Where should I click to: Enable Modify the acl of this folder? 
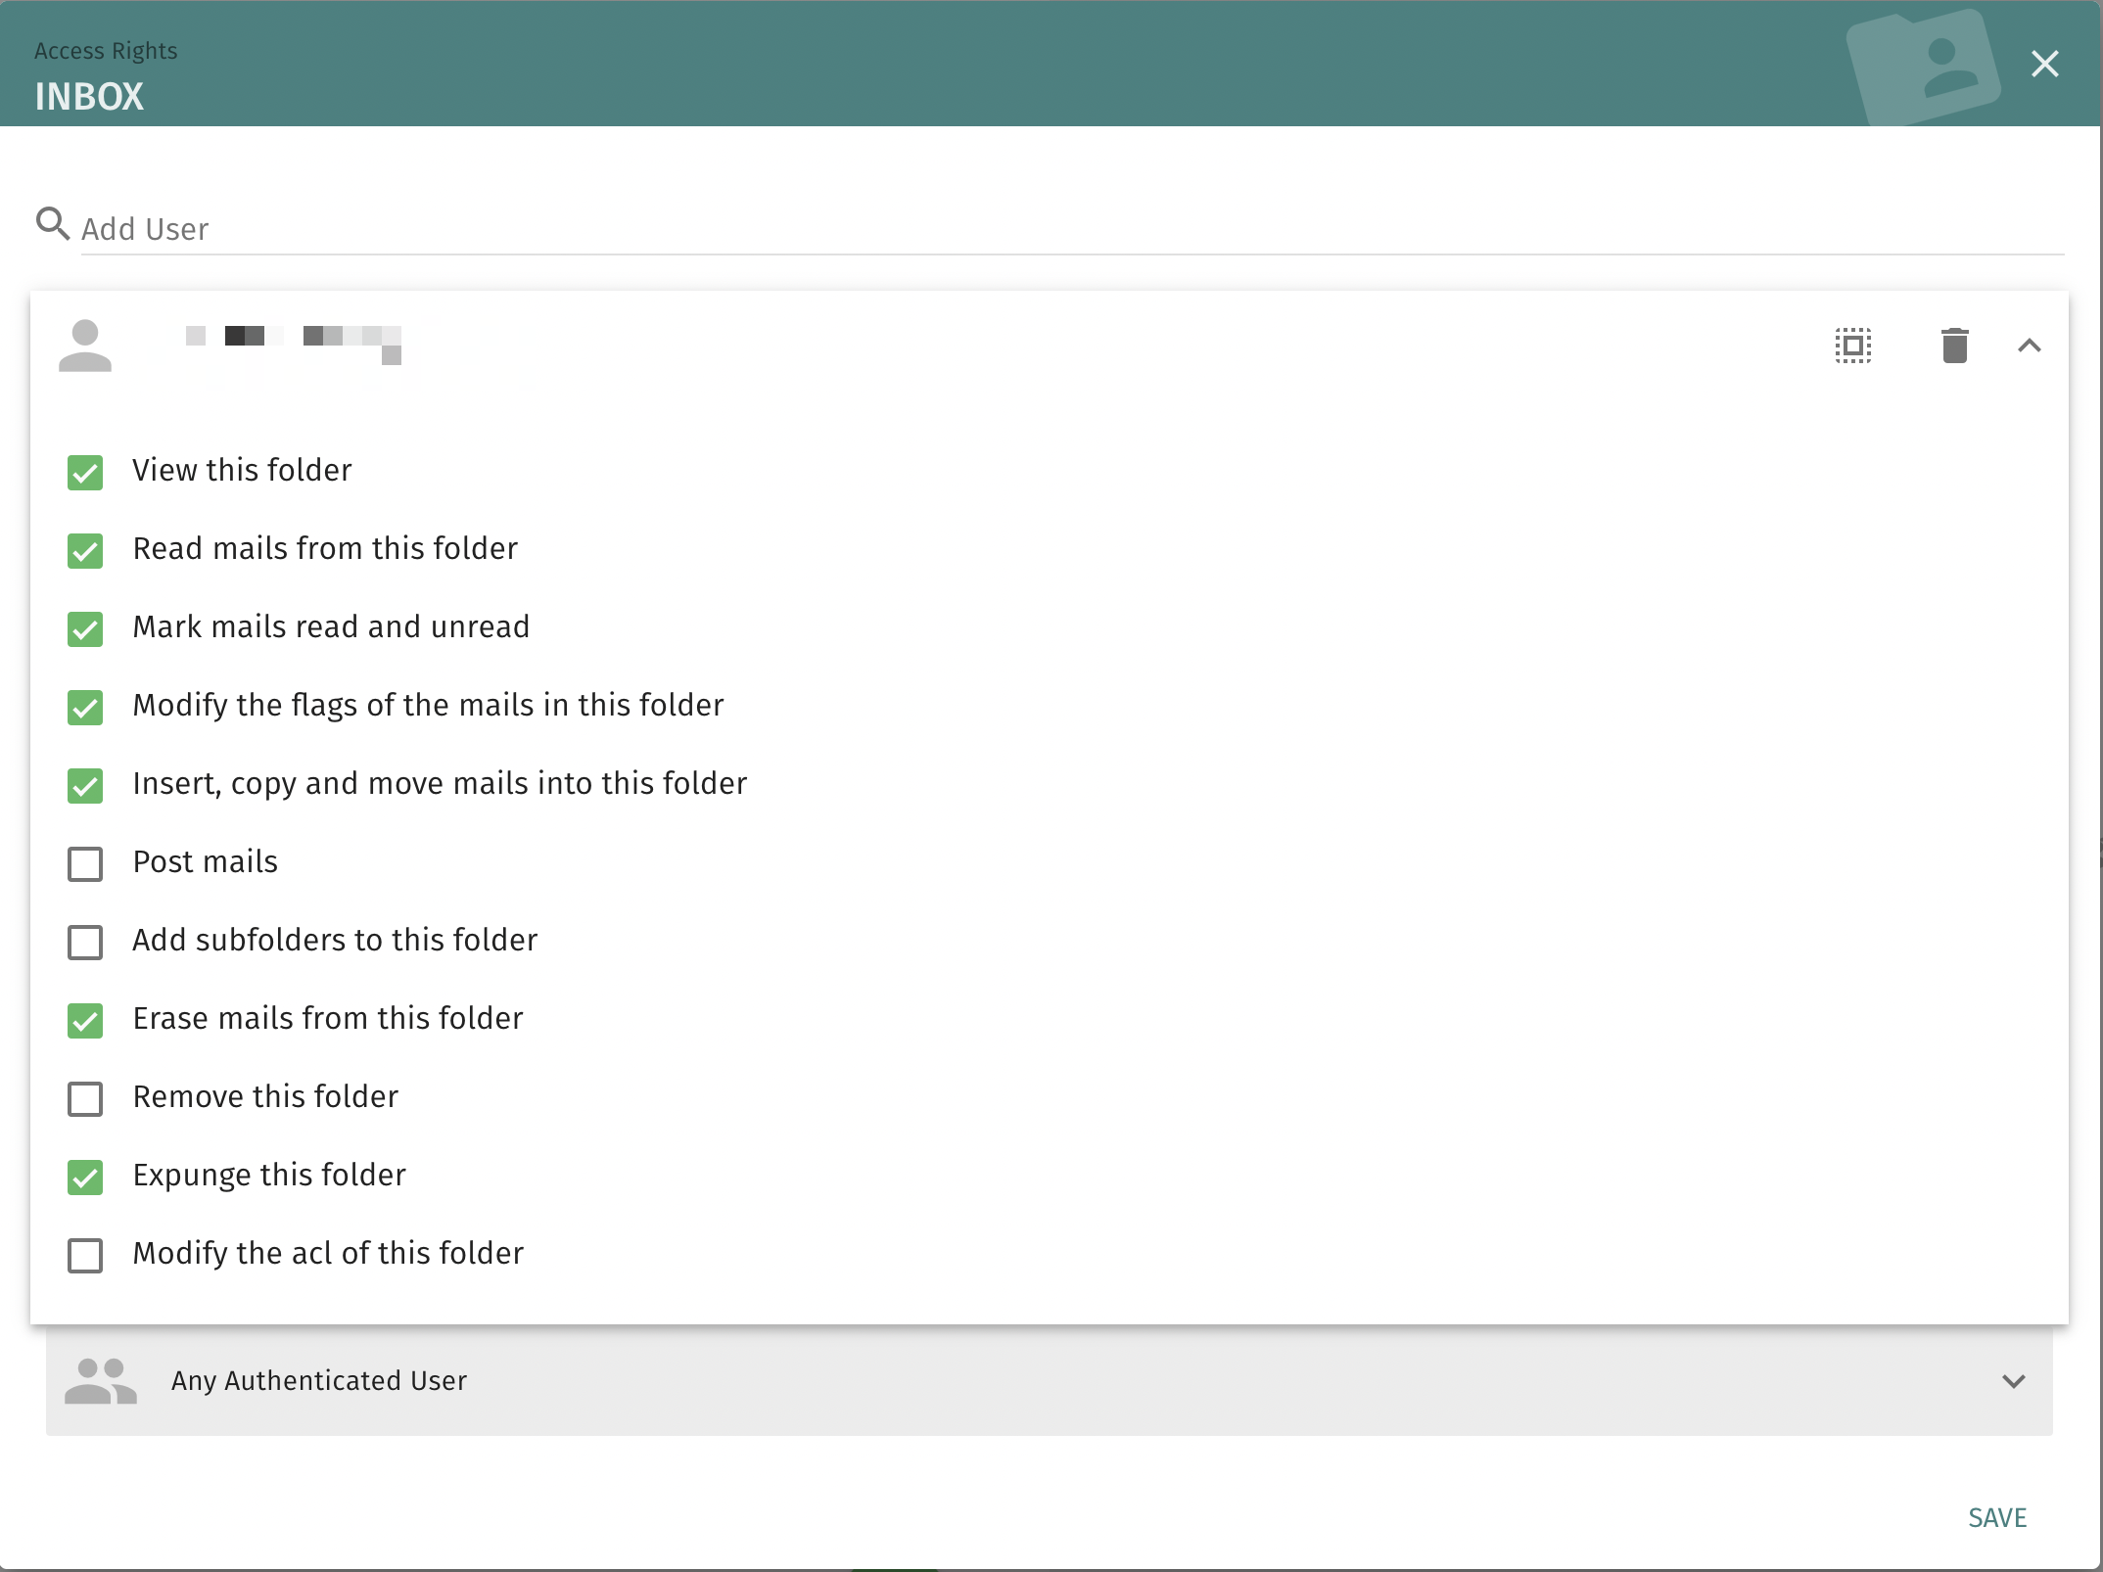coord(85,1255)
